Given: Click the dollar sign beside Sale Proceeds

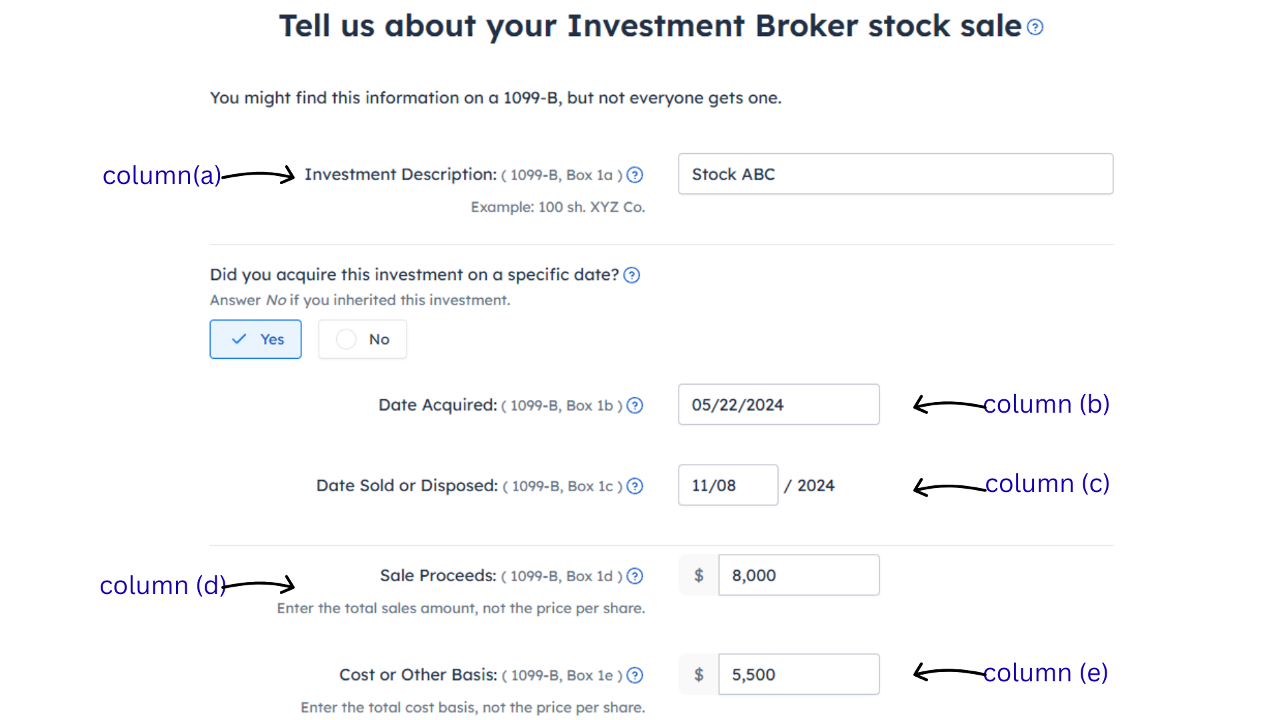Looking at the screenshot, I should [699, 575].
